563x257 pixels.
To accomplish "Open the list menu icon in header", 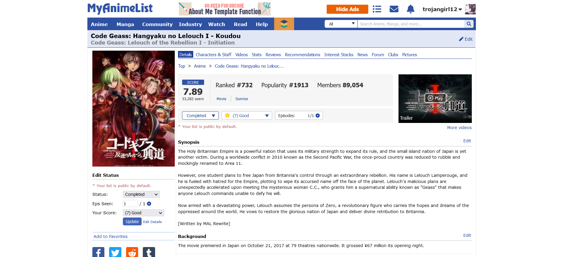I will pyautogui.click(x=377, y=9).
